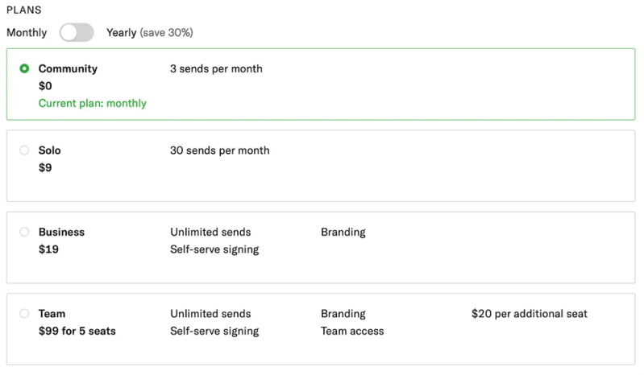The width and height of the screenshot is (644, 375).
Task: Click the Monthly billing label
Action: pyautogui.click(x=27, y=33)
